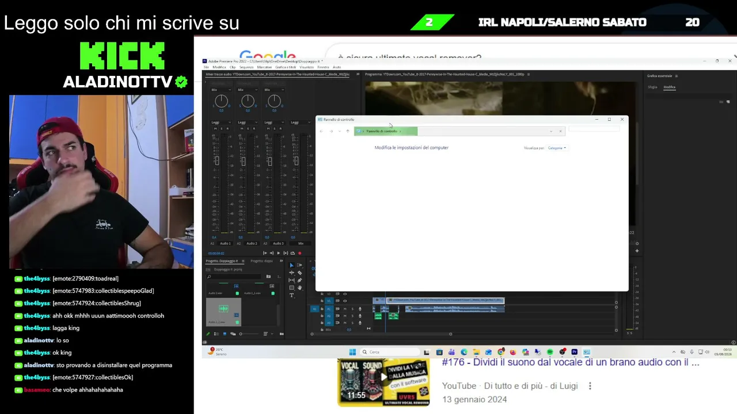
Task: Open Firefox from the taskbar
Action: point(513,352)
